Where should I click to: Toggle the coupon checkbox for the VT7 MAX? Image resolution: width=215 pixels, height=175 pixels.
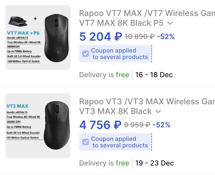click(x=86, y=54)
